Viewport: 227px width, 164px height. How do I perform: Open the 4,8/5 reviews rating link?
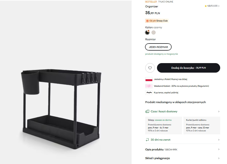(213, 6)
